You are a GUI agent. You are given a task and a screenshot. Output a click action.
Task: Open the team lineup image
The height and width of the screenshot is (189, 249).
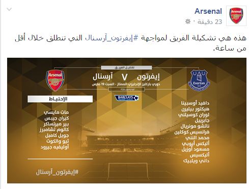[127, 121]
